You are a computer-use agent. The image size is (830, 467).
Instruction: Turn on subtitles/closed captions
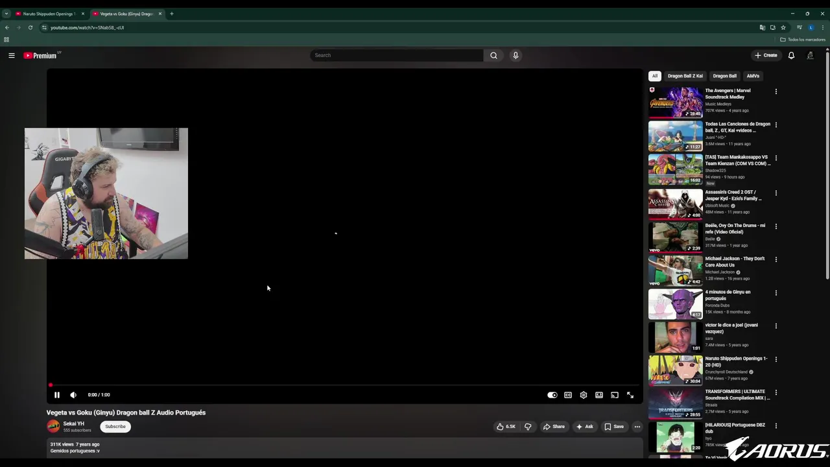tap(568, 395)
